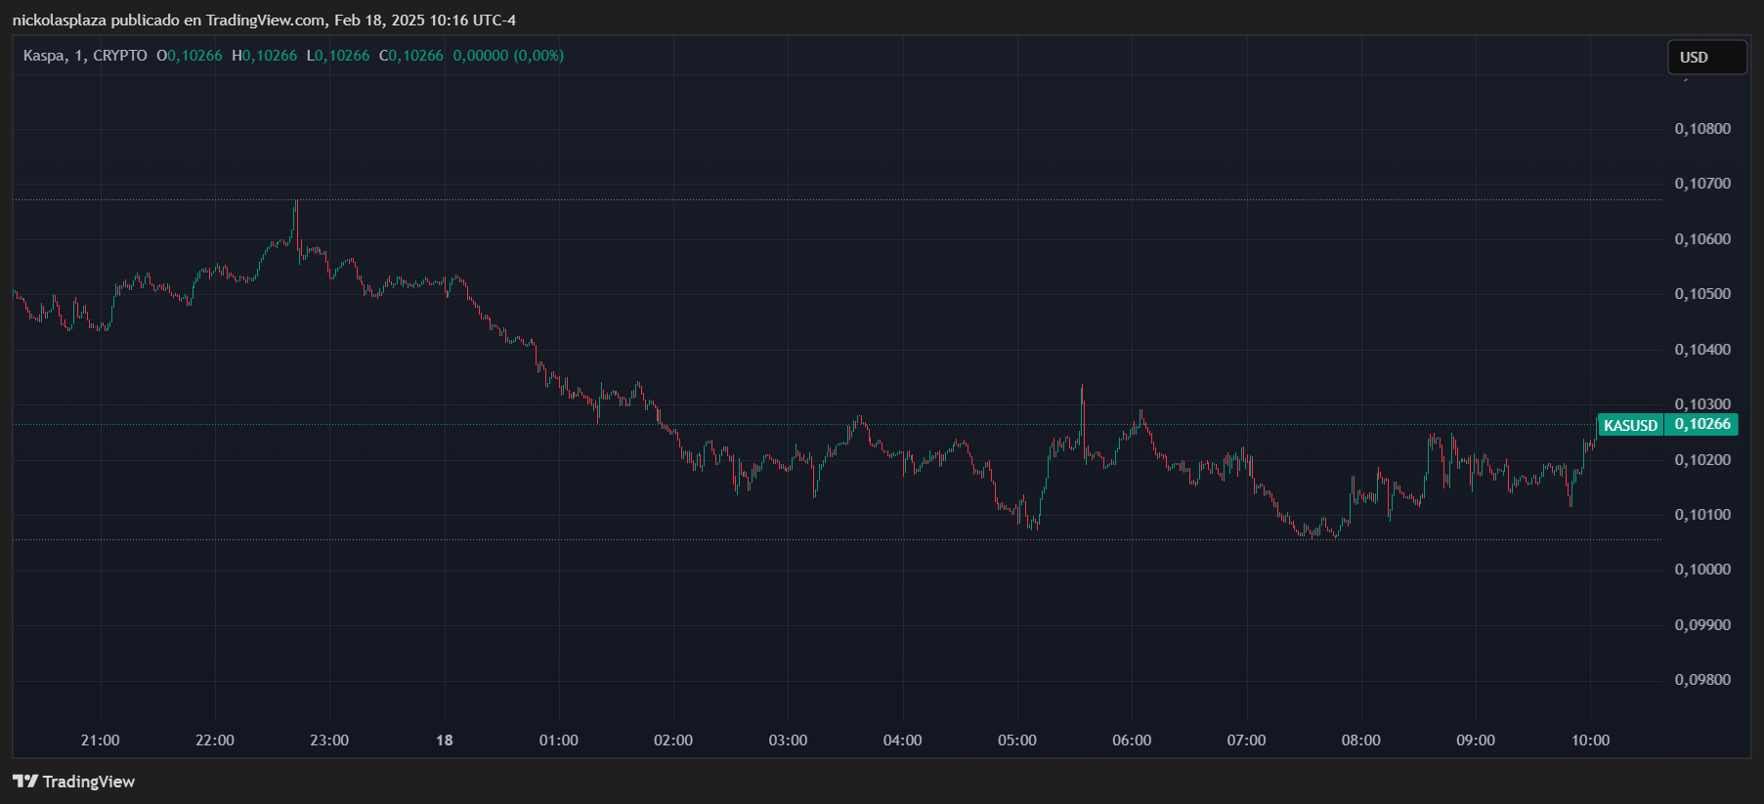This screenshot has width=1764, height=804.
Task: Click the 06:00 time axis label
Action: point(1132,741)
